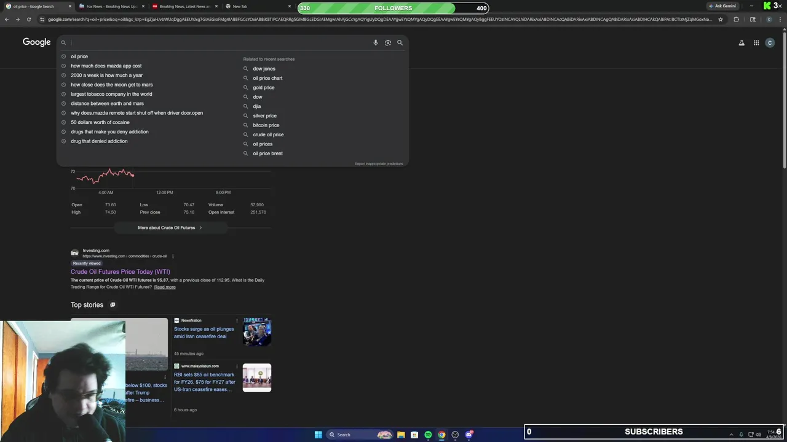Select related search 'dow jones'
This screenshot has height=442, width=787.
pyautogui.click(x=264, y=69)
